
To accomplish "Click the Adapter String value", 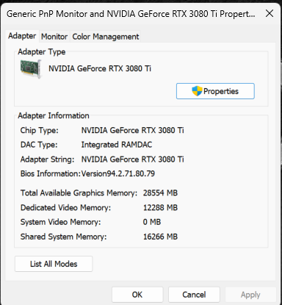I will tap(132, 159).
